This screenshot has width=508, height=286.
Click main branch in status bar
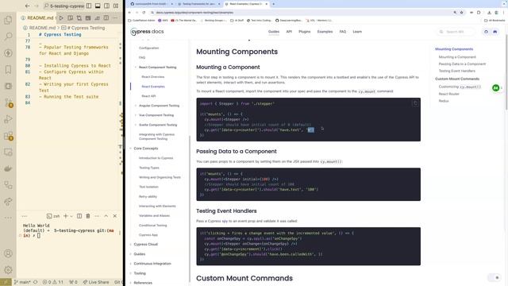tap(22, 282)
